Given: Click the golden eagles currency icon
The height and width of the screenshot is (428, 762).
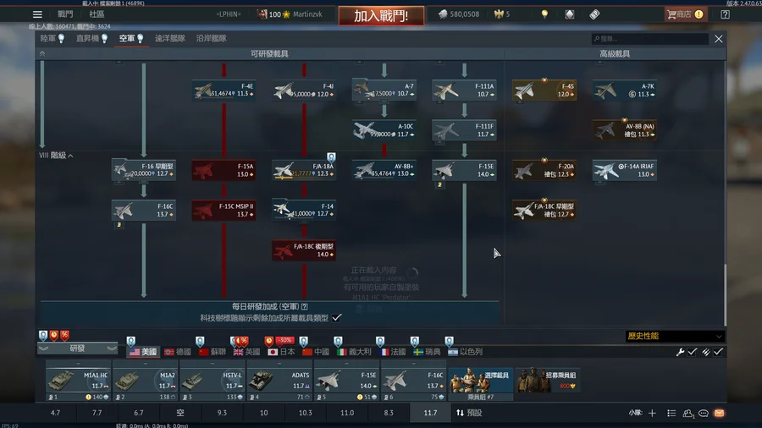Looking at the screenshot, I should click(499, 14).
